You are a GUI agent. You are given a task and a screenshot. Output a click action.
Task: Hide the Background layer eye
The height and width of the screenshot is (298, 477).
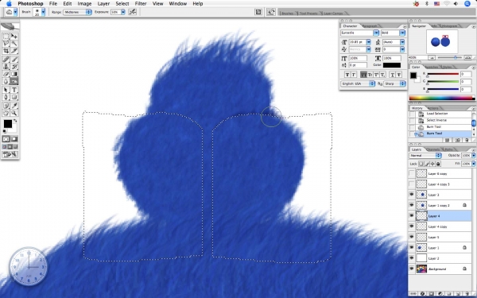click(412, 269)
